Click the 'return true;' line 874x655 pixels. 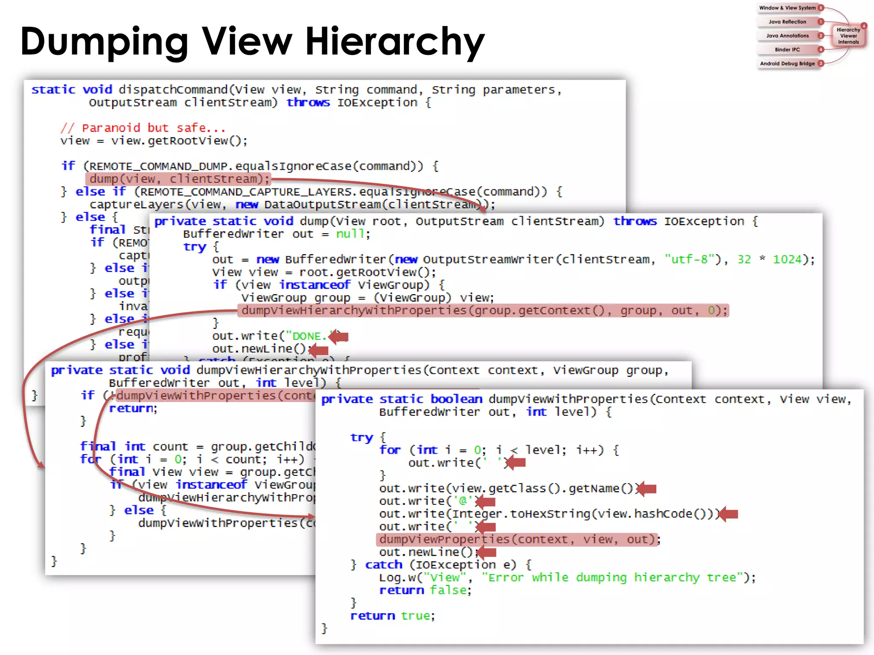point(393,616)
